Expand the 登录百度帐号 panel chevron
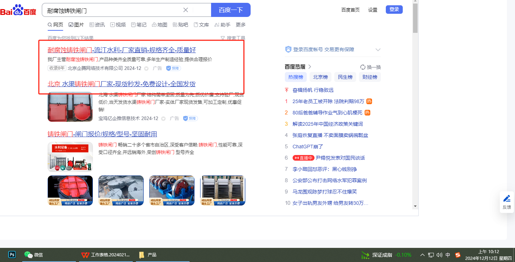 (x=378, y=49)
